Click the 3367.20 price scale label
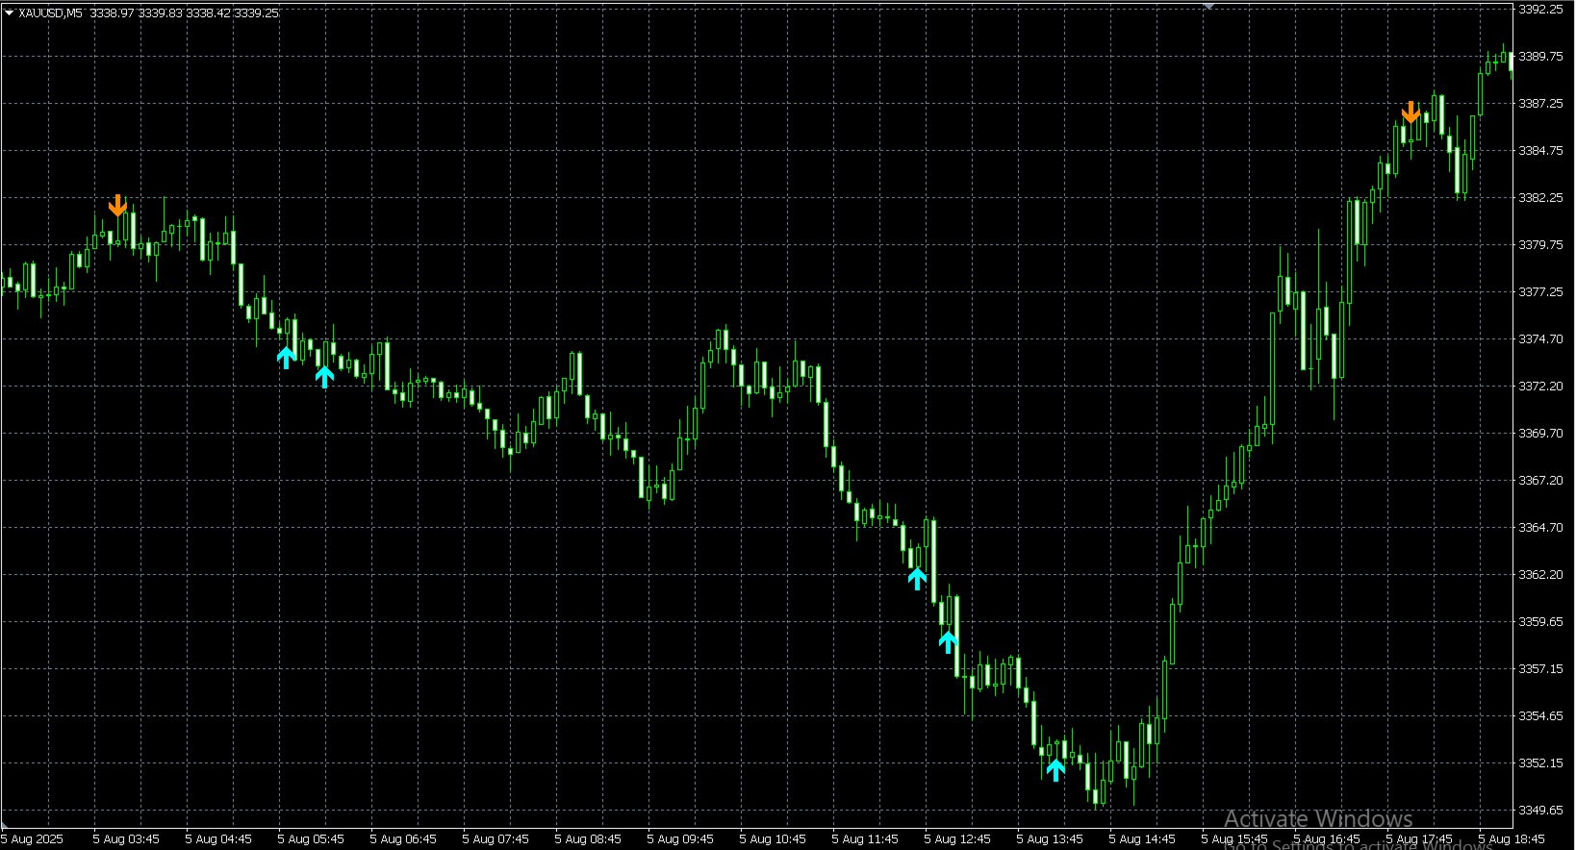This screenshot has width=1576, height=850. (1540, 481)
